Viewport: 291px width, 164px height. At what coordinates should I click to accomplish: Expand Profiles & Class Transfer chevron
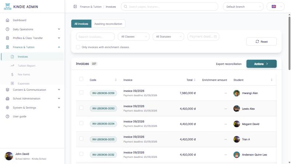[x=59, y=38]
